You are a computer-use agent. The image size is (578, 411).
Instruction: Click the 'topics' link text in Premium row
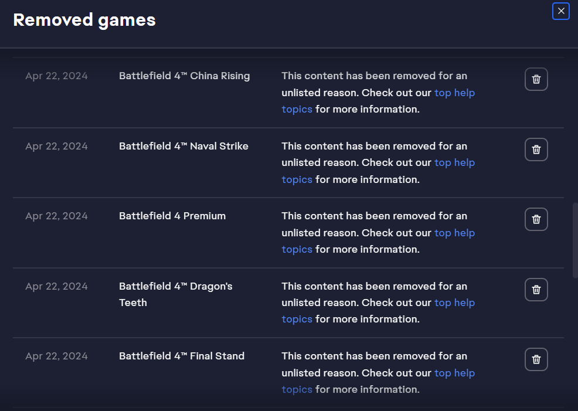[297, 250]
